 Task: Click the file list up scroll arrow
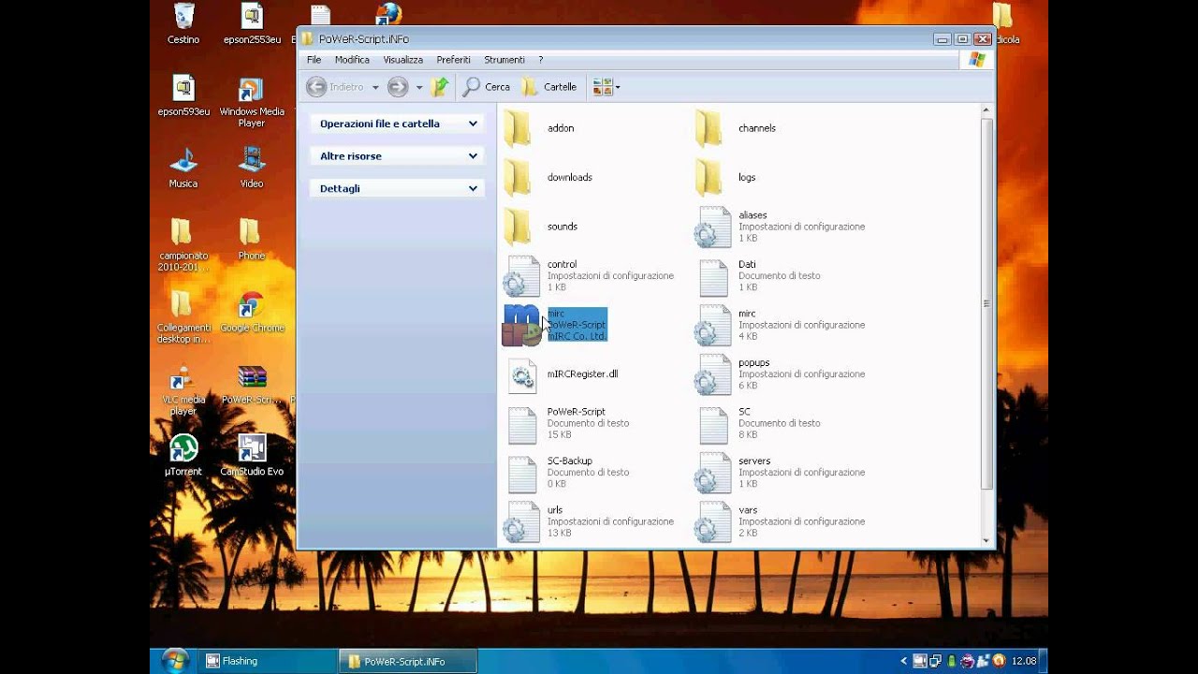(x=986, y=110)
